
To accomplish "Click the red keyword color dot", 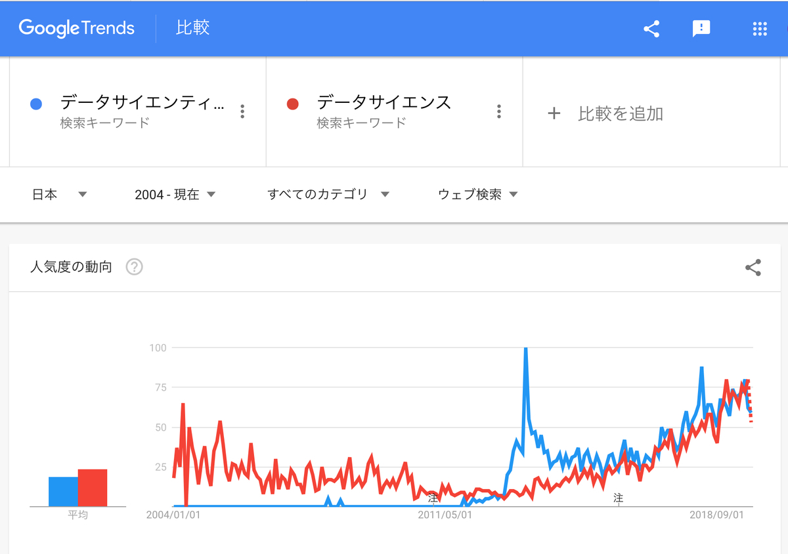I will click(293, 103).
